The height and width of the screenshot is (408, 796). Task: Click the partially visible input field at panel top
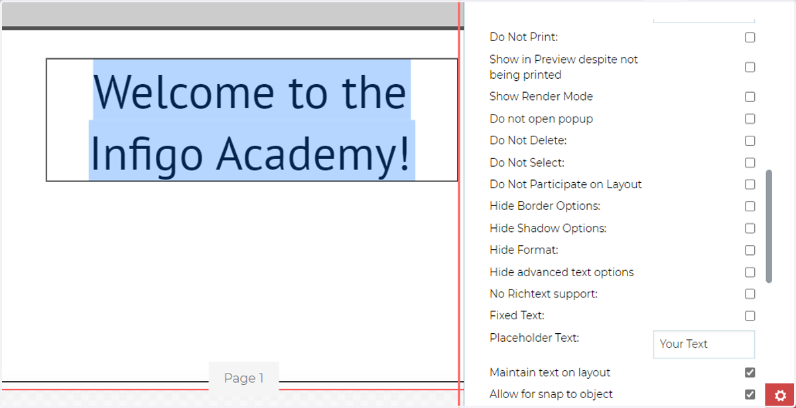(704, 20)
